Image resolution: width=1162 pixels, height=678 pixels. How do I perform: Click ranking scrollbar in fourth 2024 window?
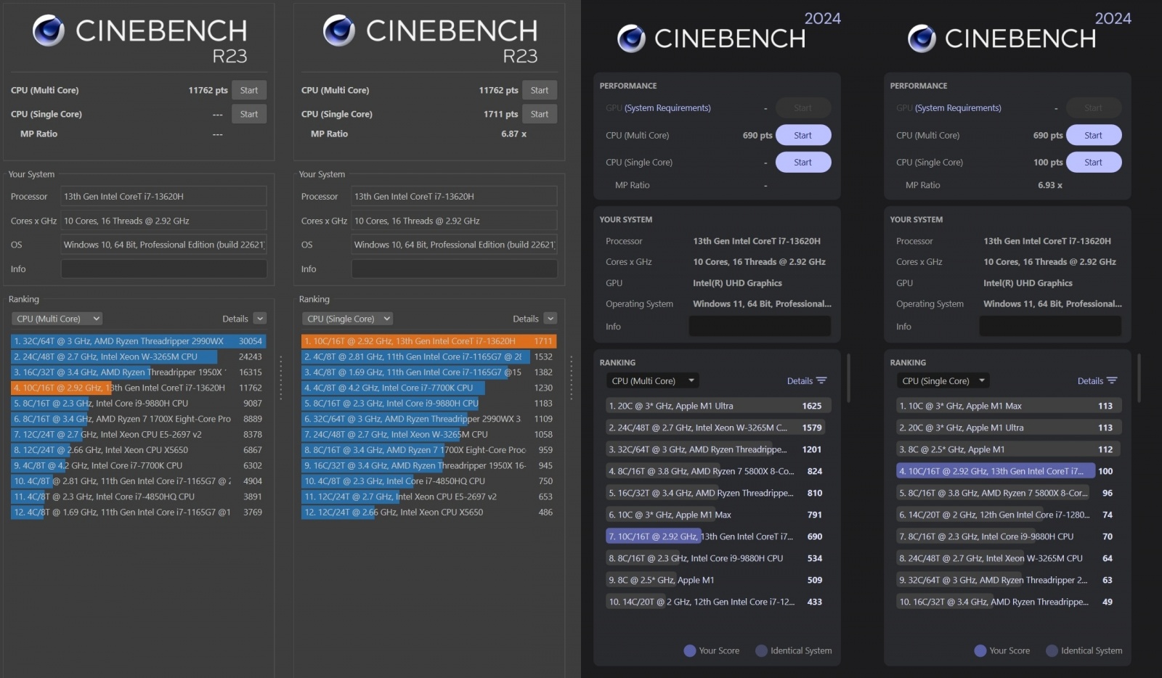1139,377
